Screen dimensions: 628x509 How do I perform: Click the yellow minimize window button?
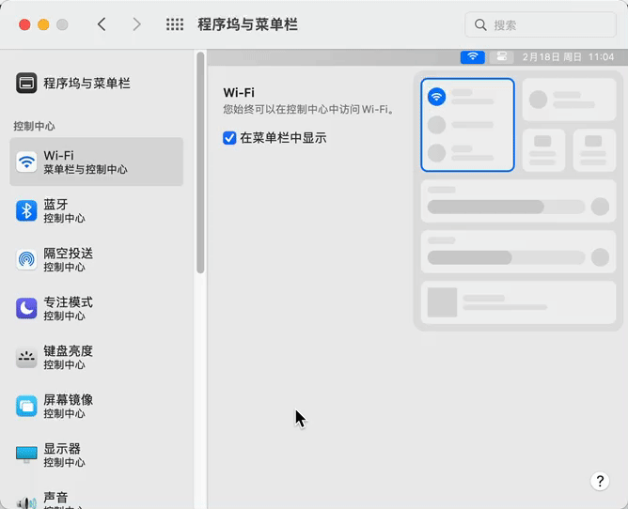click(43, 24)
